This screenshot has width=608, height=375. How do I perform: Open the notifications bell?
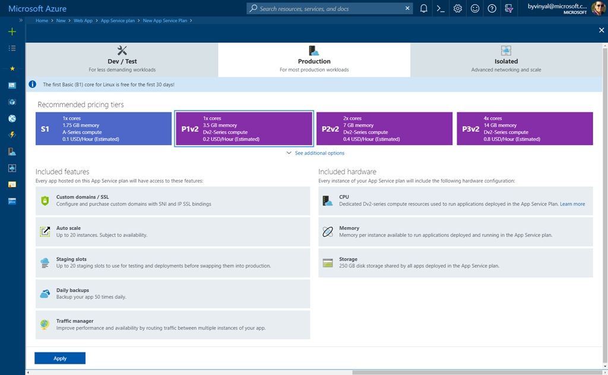pos(423,8)
